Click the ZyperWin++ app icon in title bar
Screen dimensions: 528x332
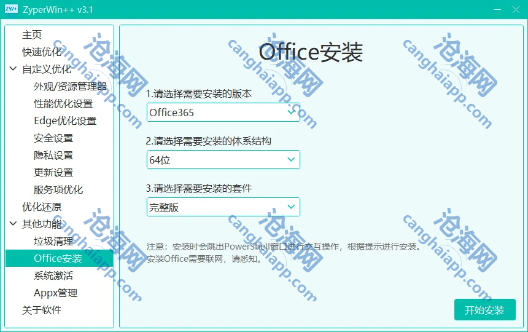point(11,10)
